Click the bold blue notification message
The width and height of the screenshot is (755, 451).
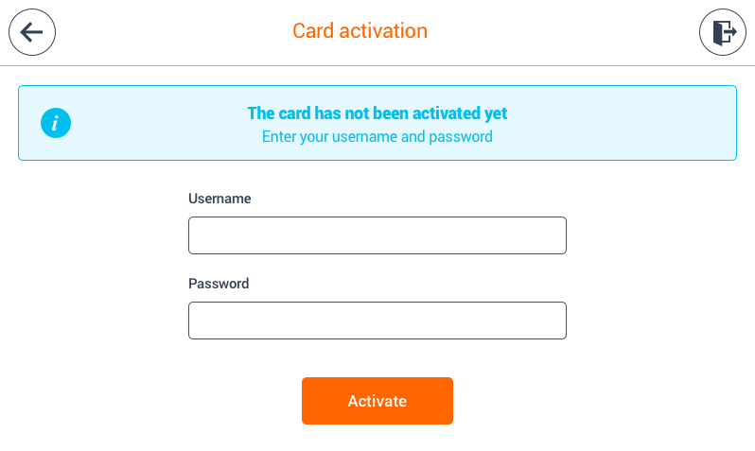(377, 113)
